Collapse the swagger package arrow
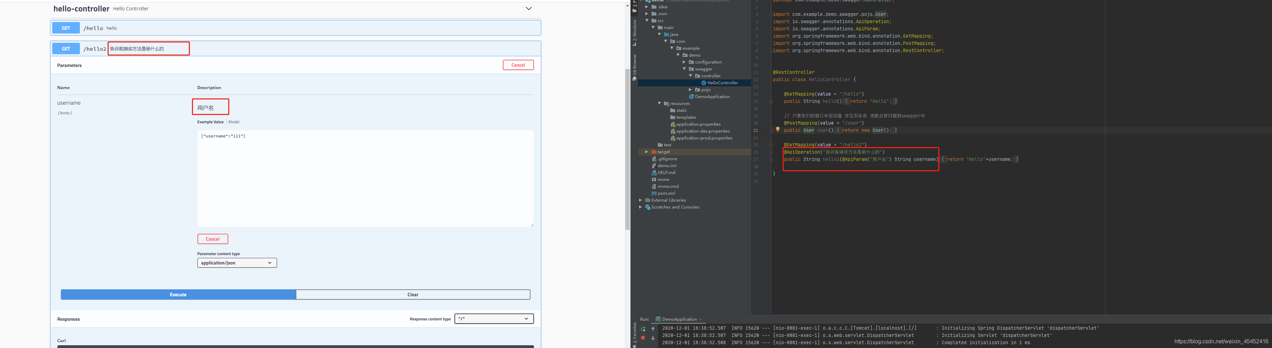This screenshot has height=348, width=1272. coord(684,69)
